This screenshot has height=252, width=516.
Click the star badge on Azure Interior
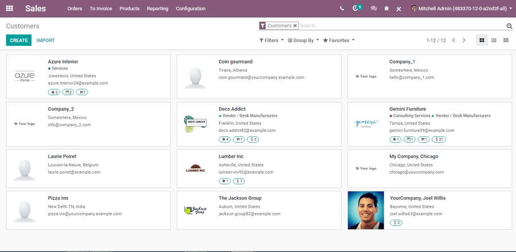tap(54, 92)
